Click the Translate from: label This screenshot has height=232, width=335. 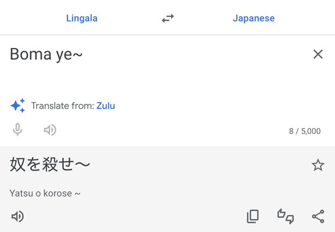pos(63,106)
